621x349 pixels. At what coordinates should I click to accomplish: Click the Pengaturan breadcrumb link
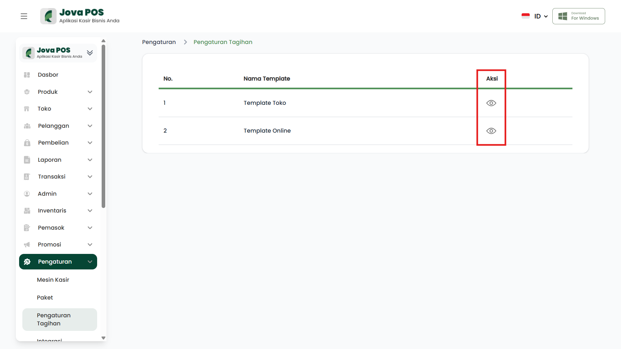[x=159, y=42]
